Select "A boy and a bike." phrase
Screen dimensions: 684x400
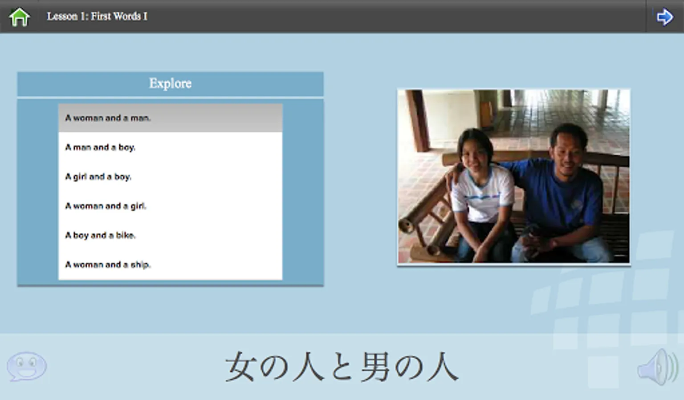pos(170,235)
